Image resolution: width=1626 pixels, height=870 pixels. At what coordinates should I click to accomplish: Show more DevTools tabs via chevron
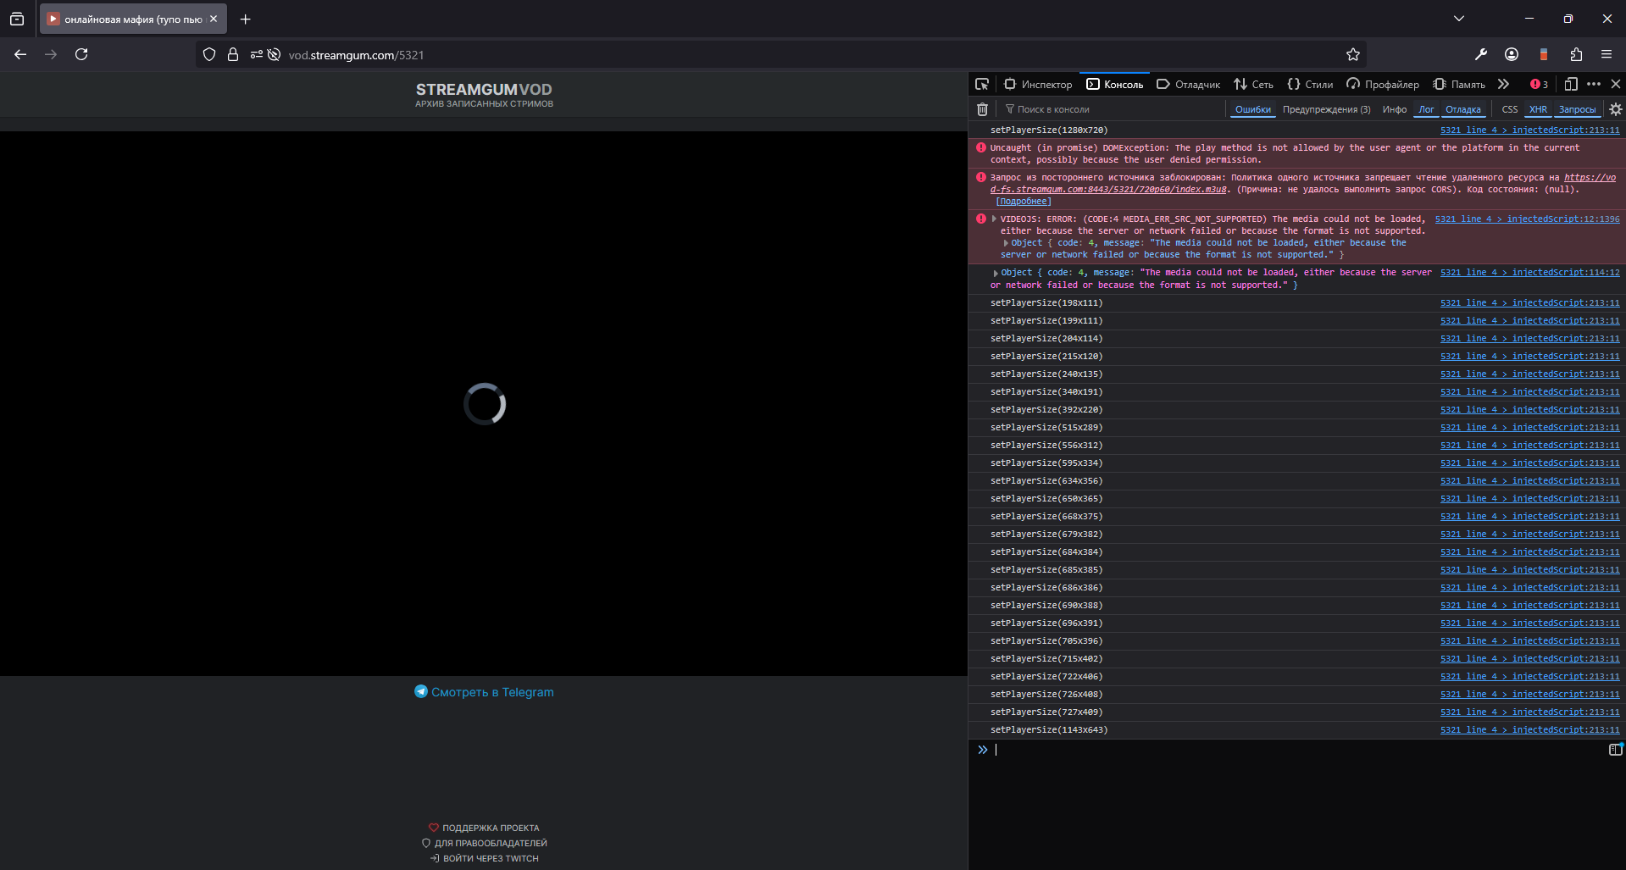1503,84
